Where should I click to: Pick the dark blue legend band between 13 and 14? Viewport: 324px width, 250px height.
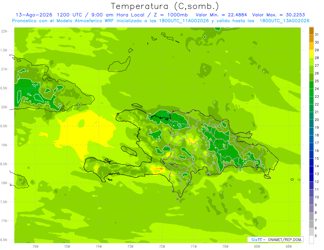point(311,170)
